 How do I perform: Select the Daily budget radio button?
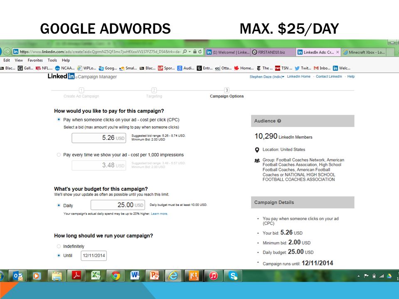point(59,205)
